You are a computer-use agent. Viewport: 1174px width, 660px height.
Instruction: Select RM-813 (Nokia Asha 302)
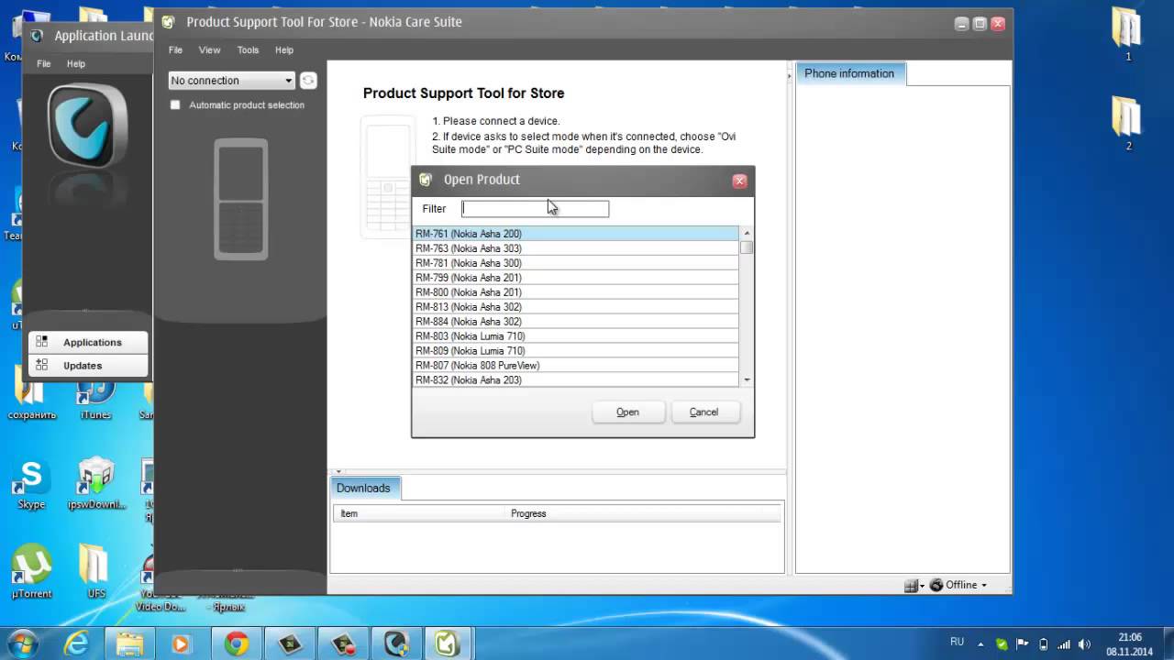575,307
